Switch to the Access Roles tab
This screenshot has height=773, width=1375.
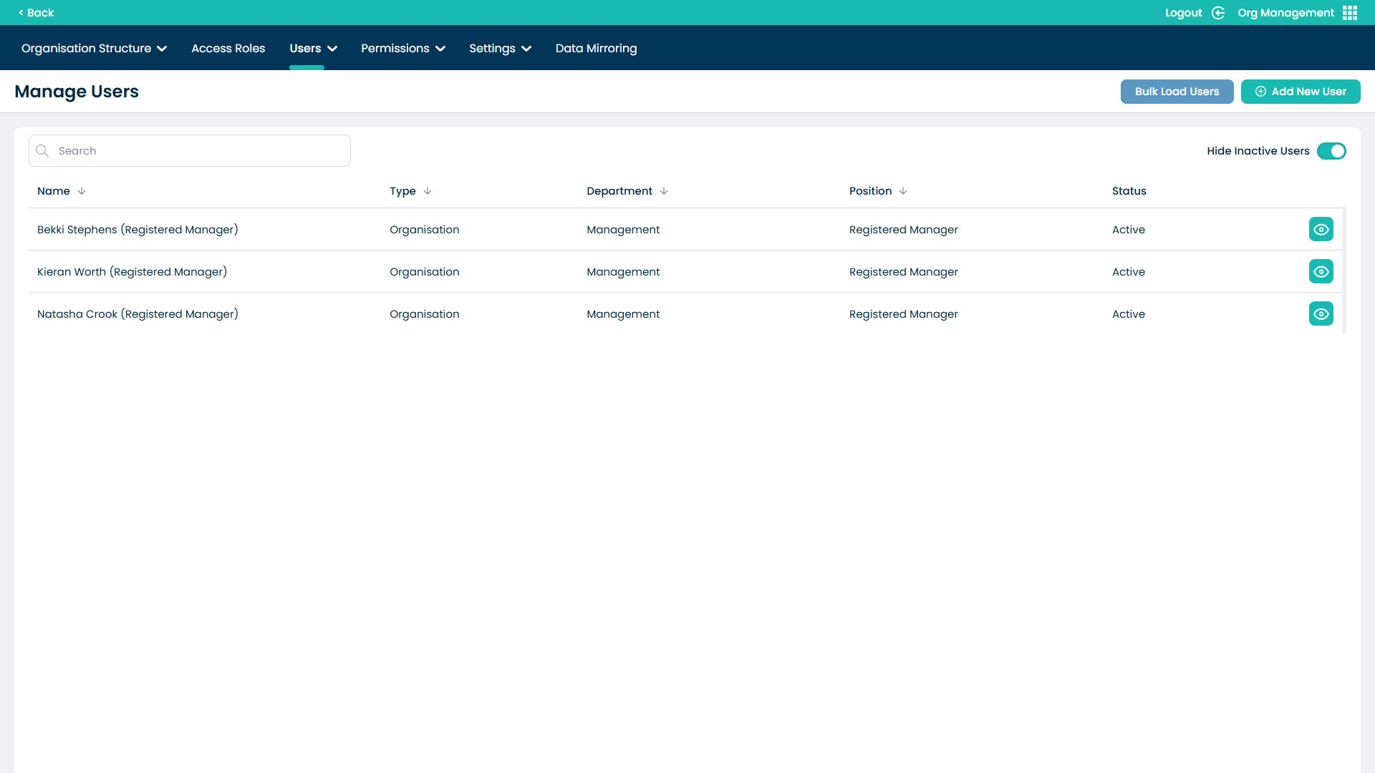tap(228, 48)
